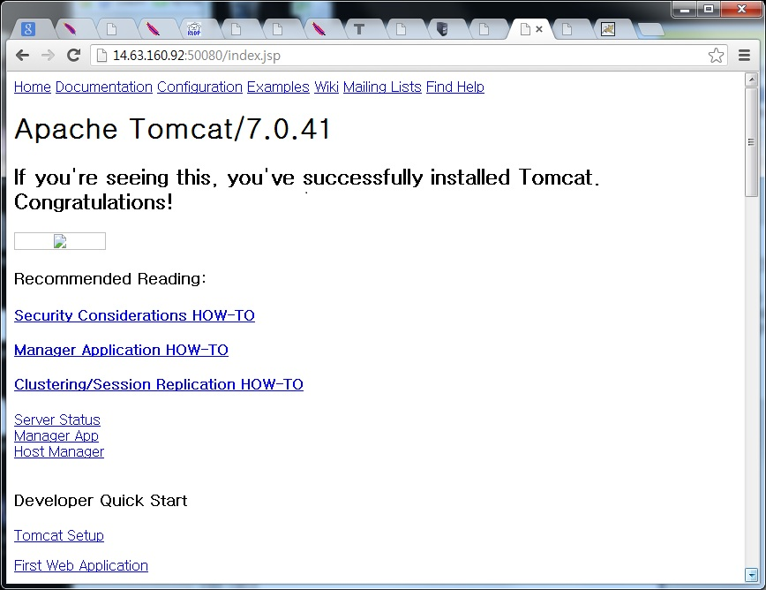766x590 pixels.
Task: Open a new tab with the new-tab button
Action: tap(650, 30)
